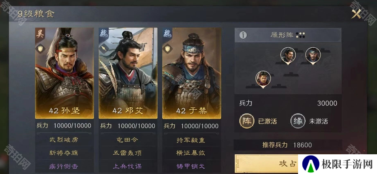377x174 pixels.
Task: Tap the 缘 bond not-activated icon
Action: (298, 121)
